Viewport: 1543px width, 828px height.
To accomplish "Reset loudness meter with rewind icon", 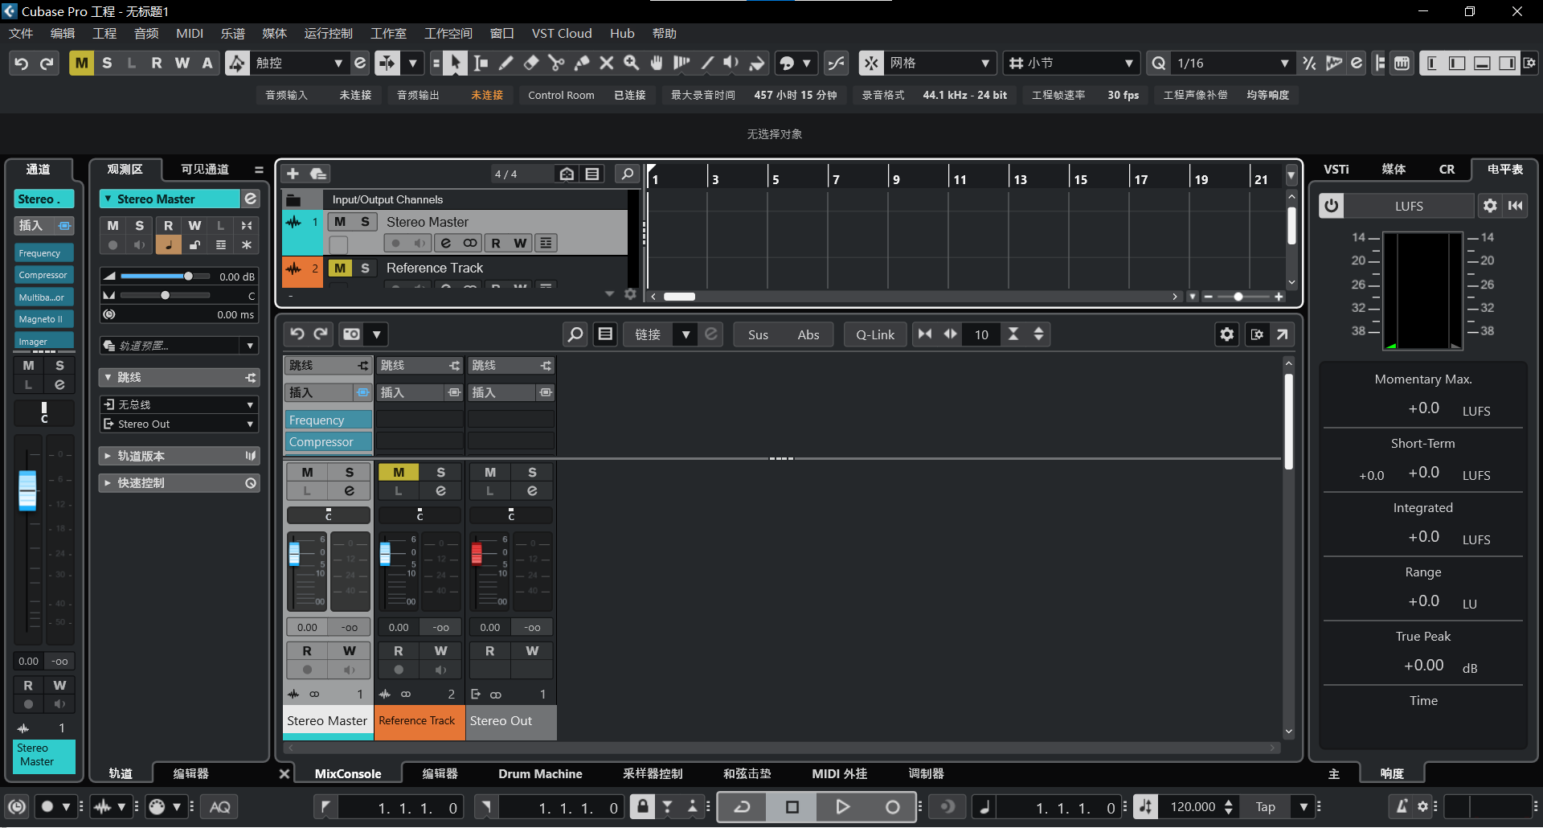I will pos(1516,206).
